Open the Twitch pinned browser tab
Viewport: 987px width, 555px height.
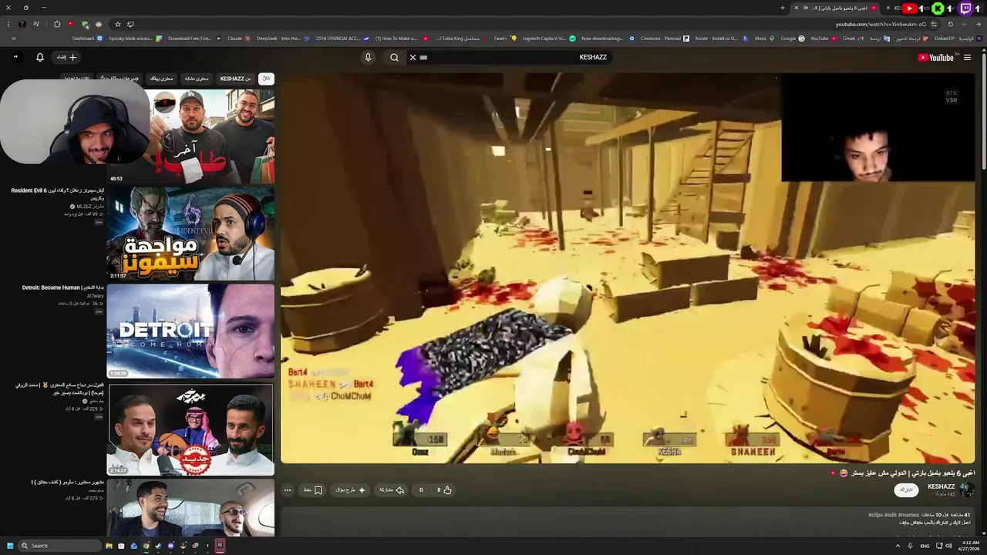click(965, 8)
